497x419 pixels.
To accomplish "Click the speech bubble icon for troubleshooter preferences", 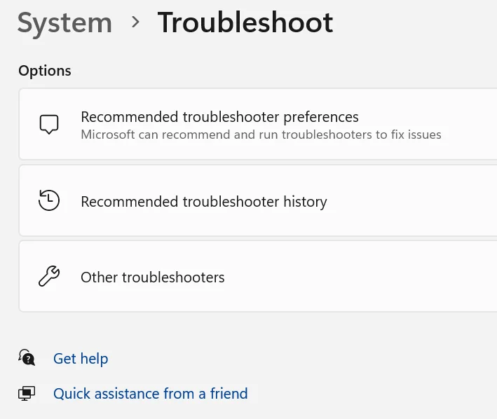I will tap(48, 125).
